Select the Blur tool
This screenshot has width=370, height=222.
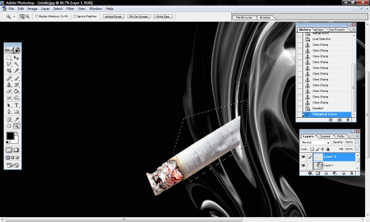9,97
